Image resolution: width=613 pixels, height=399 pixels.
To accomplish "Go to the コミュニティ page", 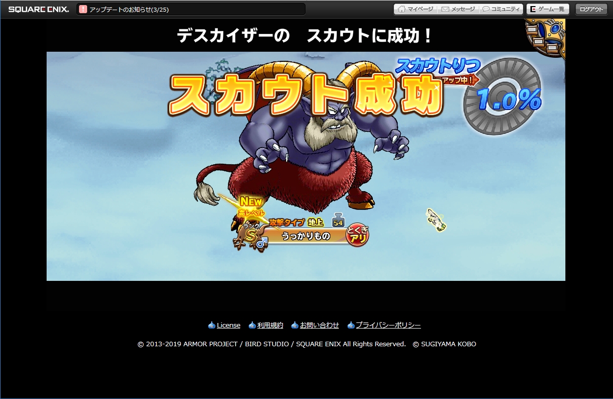I will [x=501, y=9].
